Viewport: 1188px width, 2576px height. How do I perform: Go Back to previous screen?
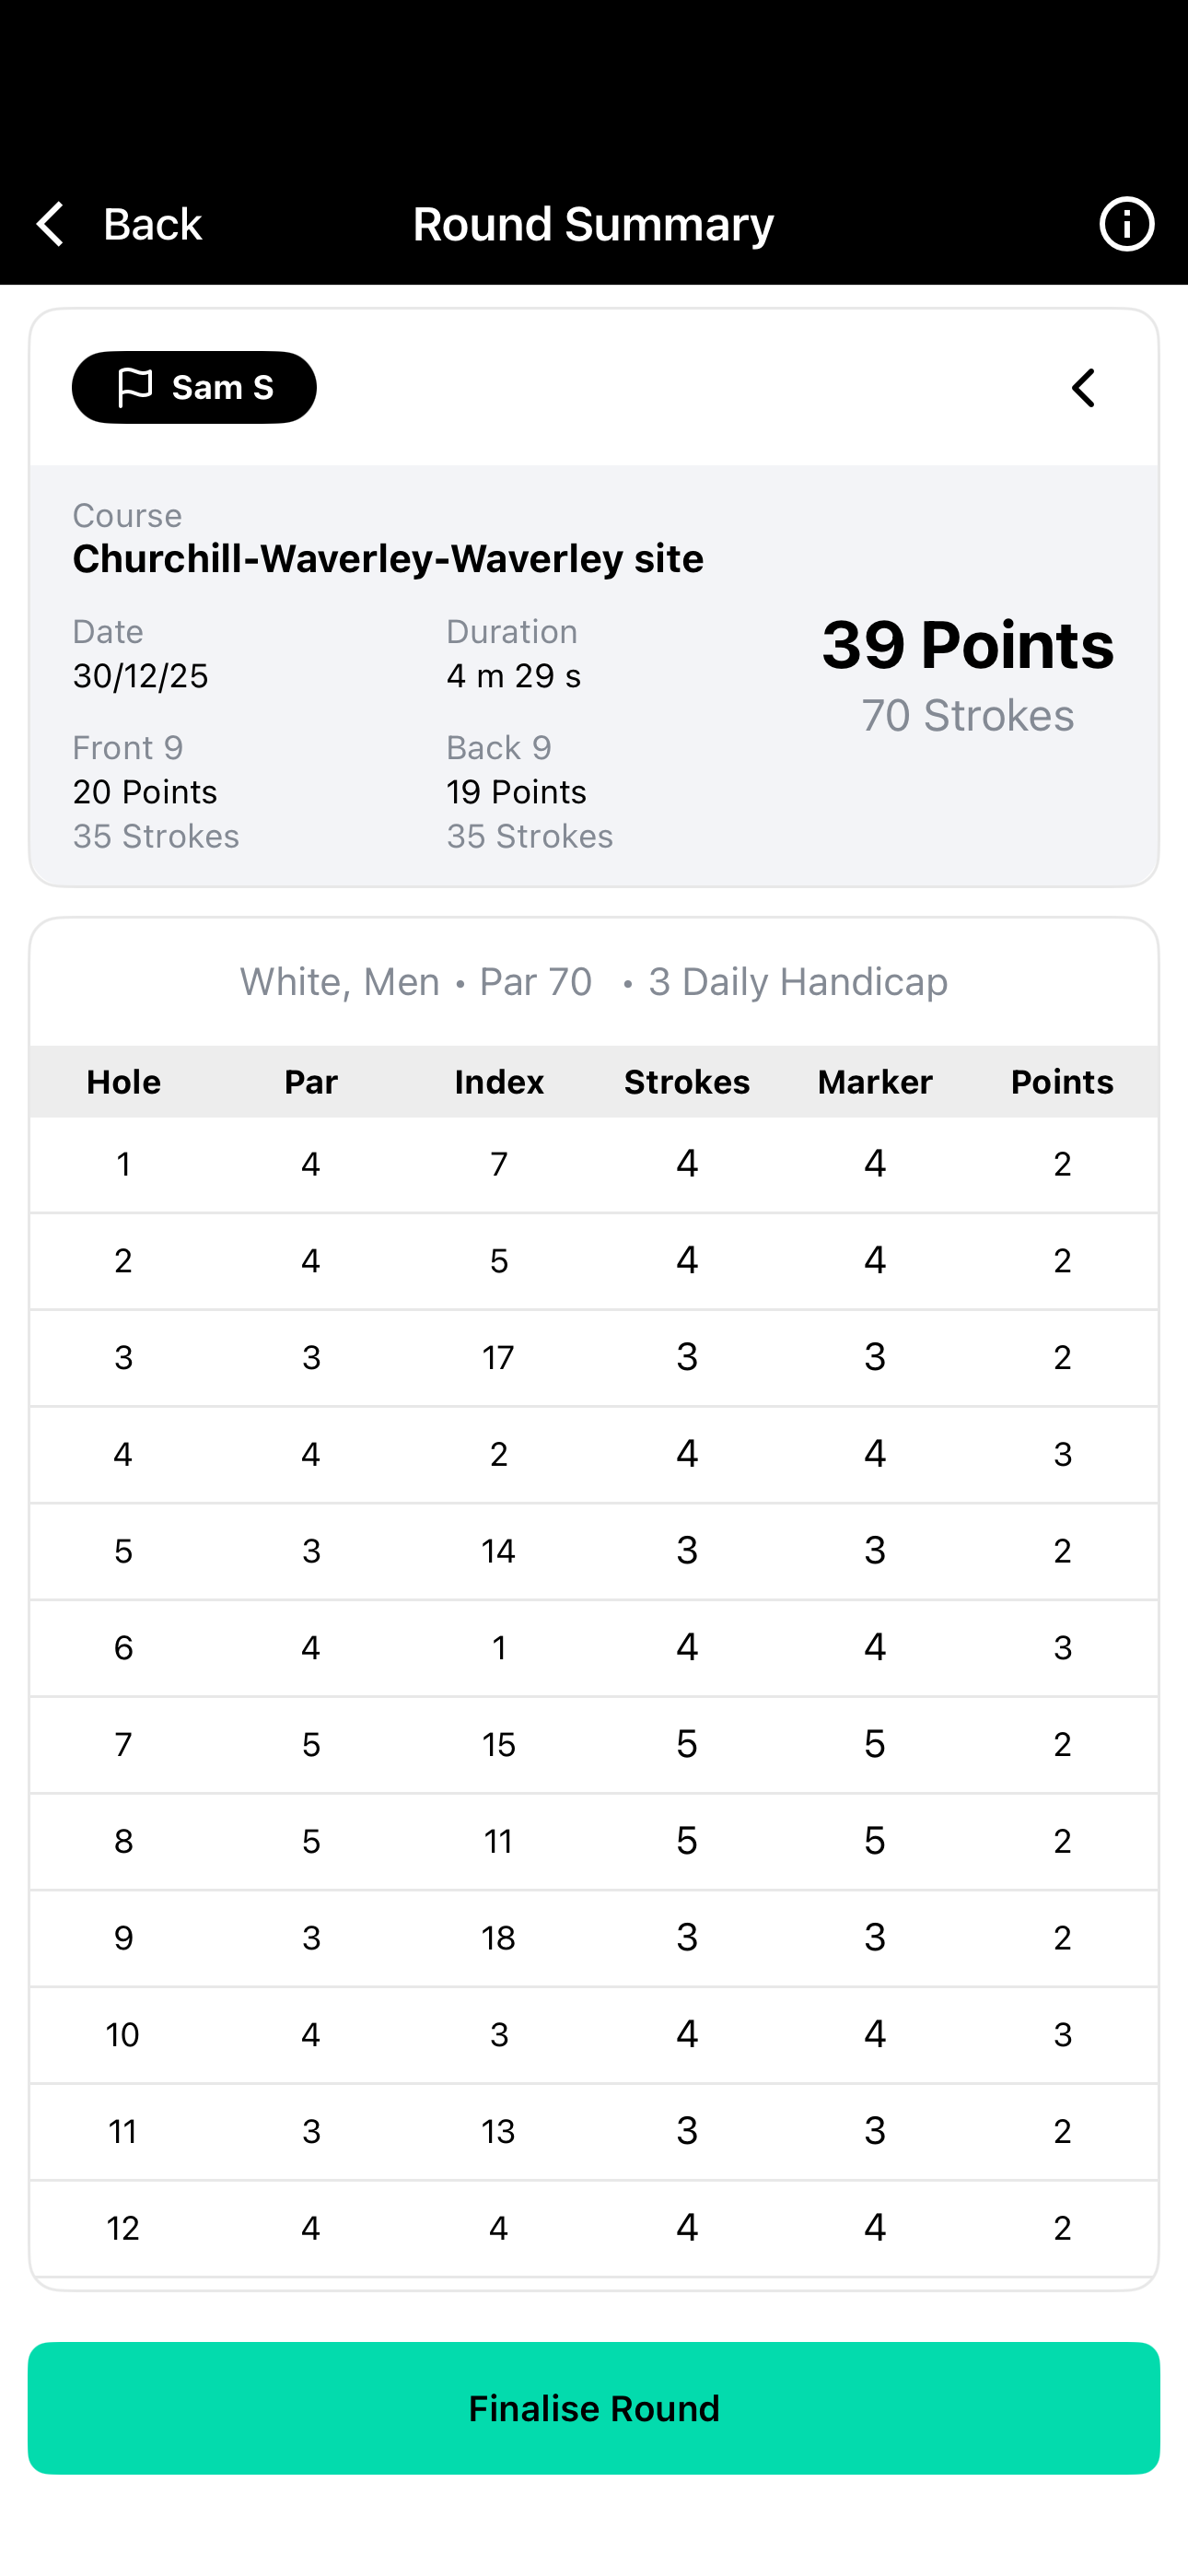[x=118, y=223]
